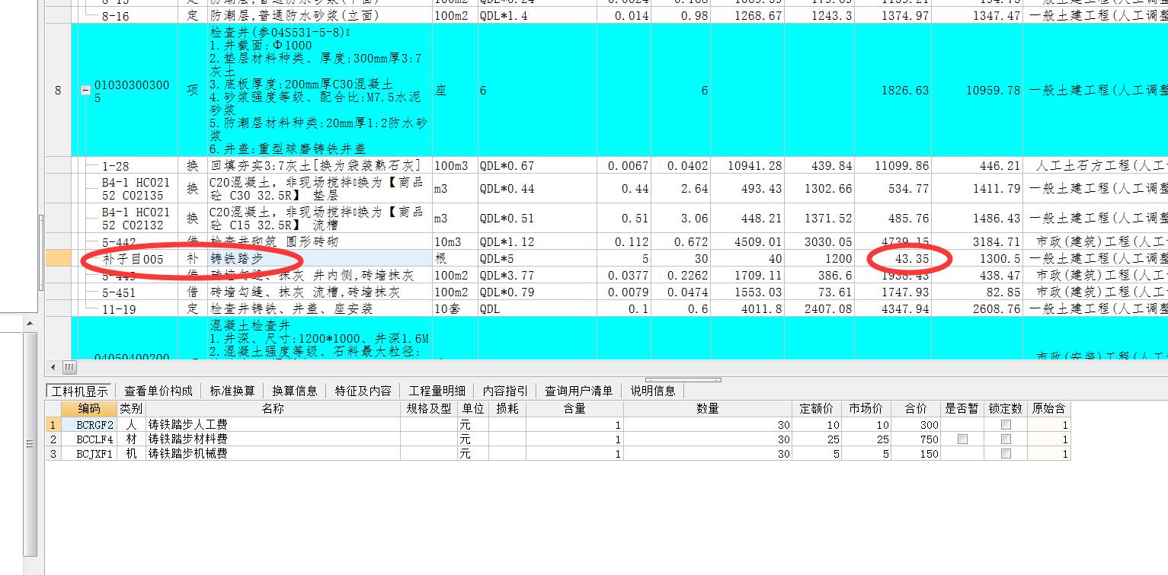Collapse the tree node for item 010303003005
The width and height of the screenshot is (1168, 575).
(x=85, y=90)
